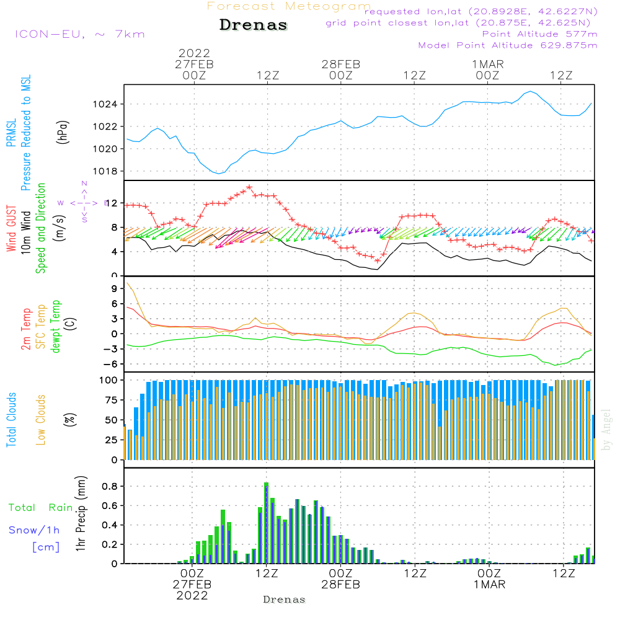Click the orange 'Low Clouds' label
Image resolution: width=620 pixels, height=620 pixels.
[x=40, y=420]
